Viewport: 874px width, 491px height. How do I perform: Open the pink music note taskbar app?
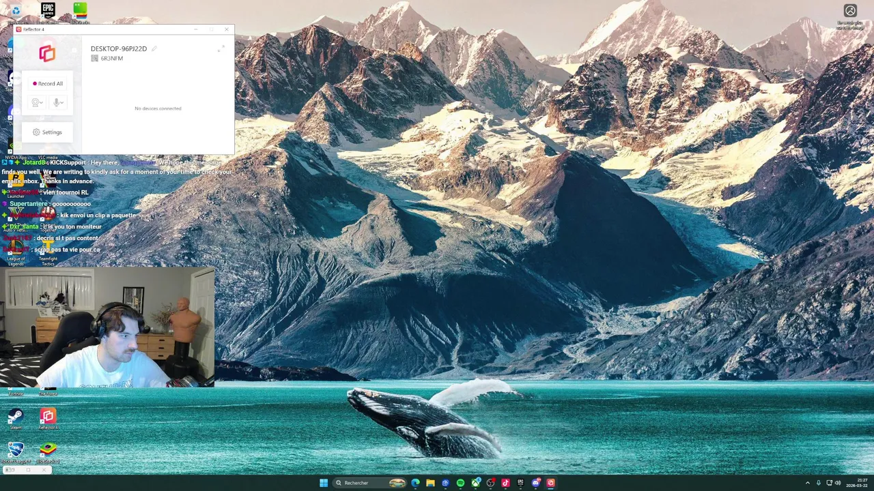505,483
